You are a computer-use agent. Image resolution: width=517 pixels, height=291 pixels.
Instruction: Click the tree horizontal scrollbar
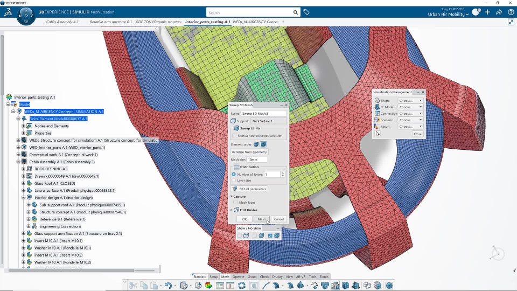(71, 271)
